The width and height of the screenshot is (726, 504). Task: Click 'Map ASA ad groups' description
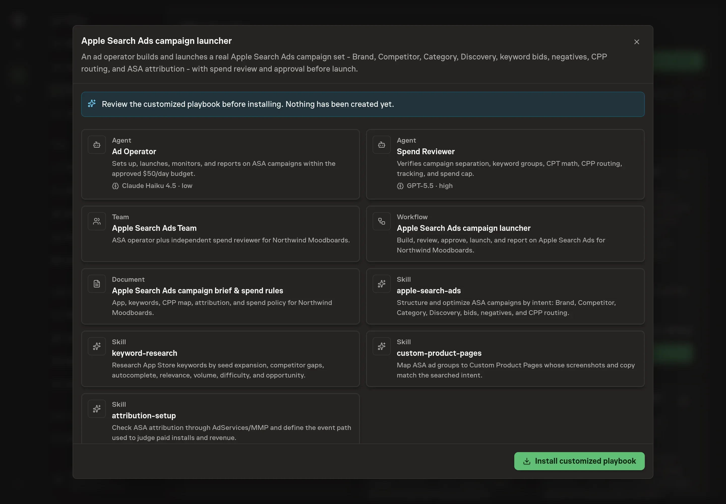click(516, 370)
